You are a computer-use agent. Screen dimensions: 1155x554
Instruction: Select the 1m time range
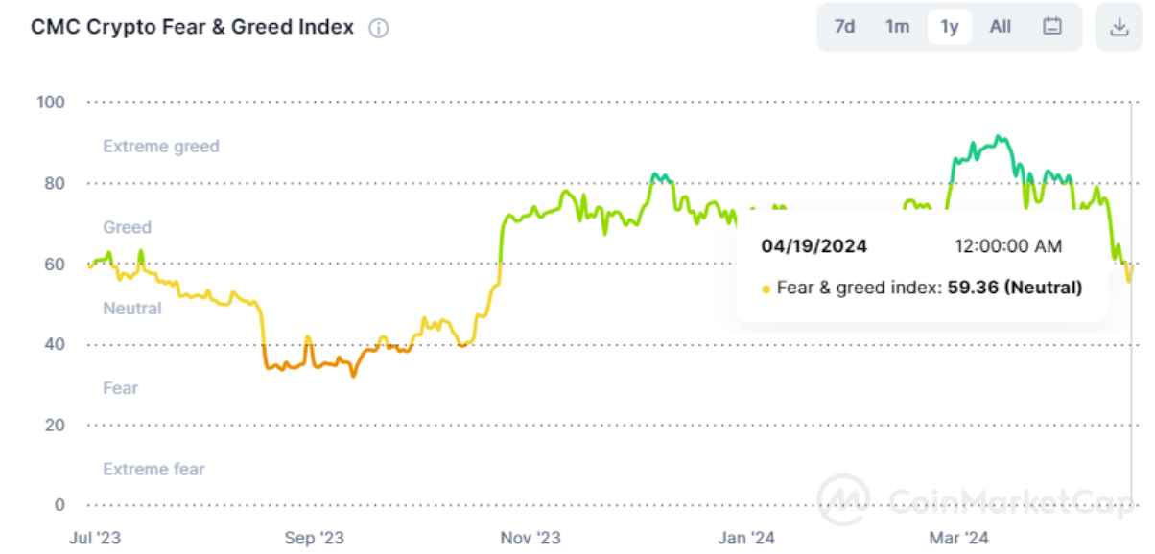click(x=897, y=27)
